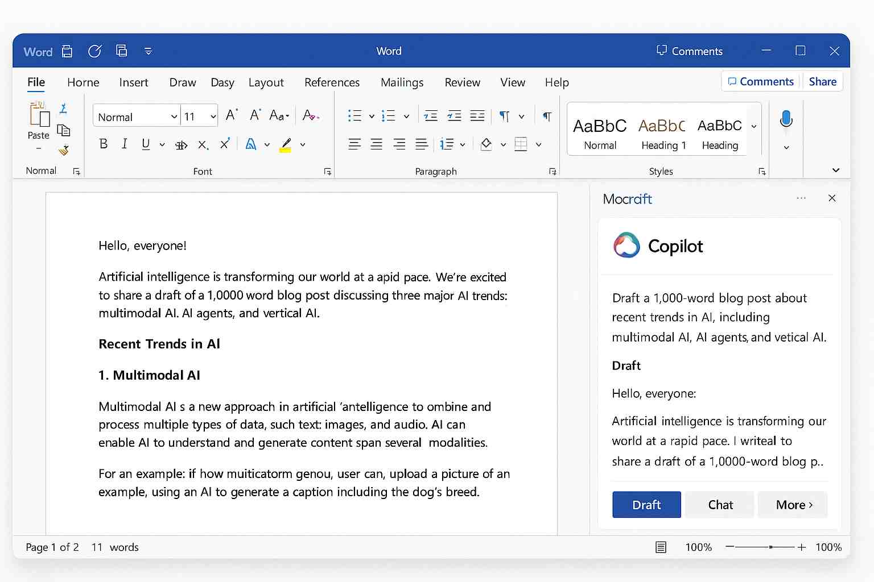Click the 11 words count in status bar
This screenshot has width=874, height=582.
tap(115, 547)
